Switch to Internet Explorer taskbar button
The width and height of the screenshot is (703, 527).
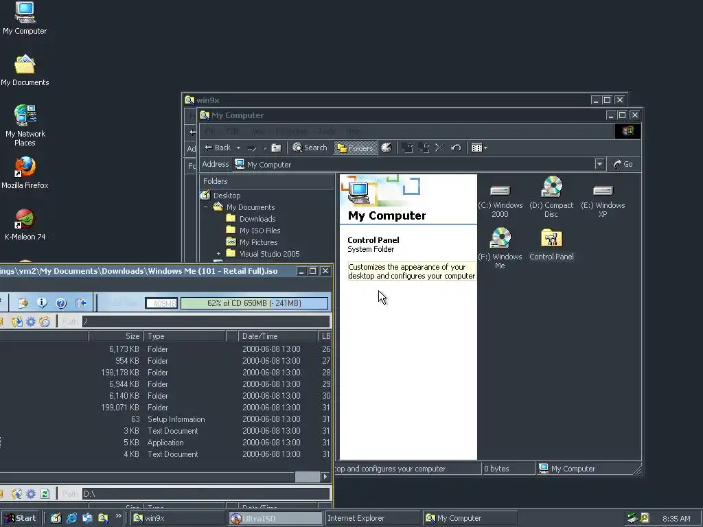371,518
